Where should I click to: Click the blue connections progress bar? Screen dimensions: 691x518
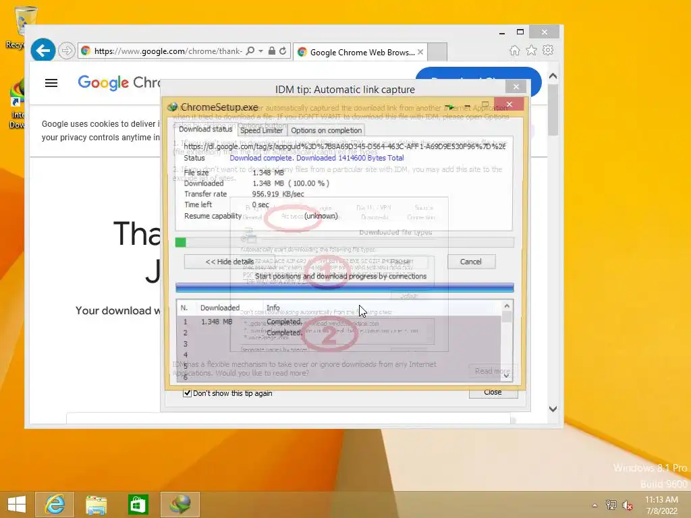click(x=344, y=287)
